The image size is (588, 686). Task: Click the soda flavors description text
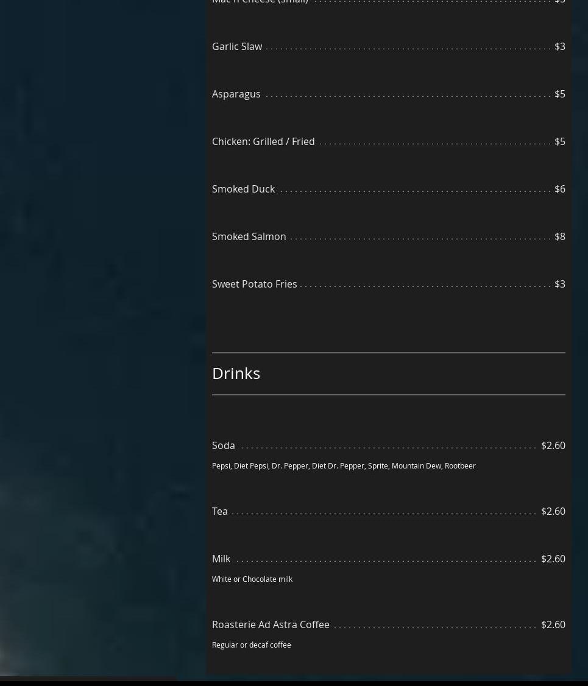click(344, 465)
